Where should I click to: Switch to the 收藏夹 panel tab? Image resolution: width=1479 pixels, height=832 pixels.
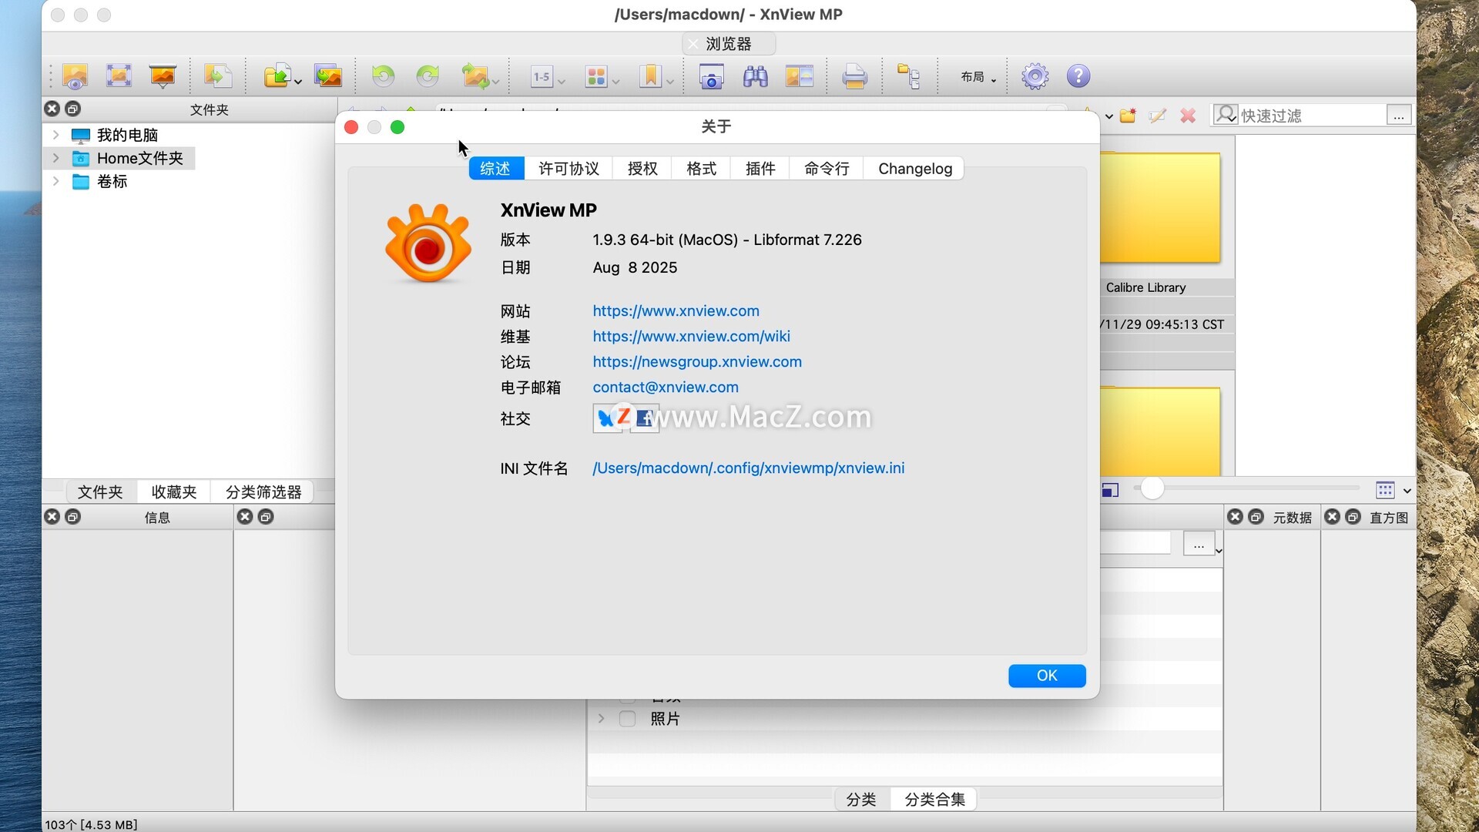pos(174,491)
